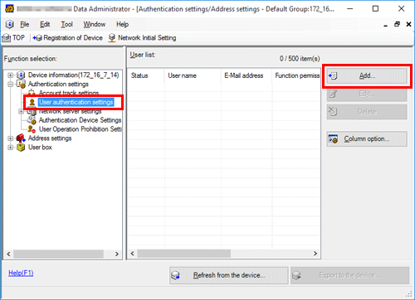Click the Device information icon
This screenshot has height=300, width=415.
tap(21, 75)
